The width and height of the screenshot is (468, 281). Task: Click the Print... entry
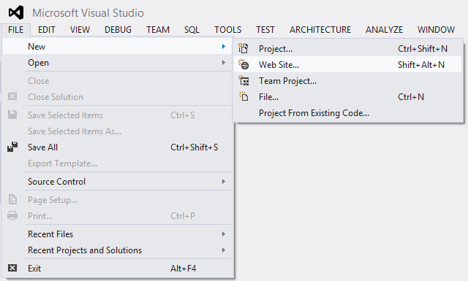117,216
